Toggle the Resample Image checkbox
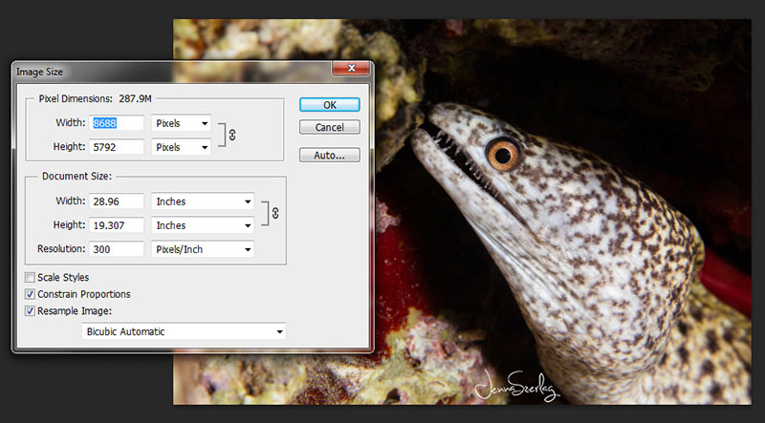The width and height of the screenshot is (765, 423). 30,310
